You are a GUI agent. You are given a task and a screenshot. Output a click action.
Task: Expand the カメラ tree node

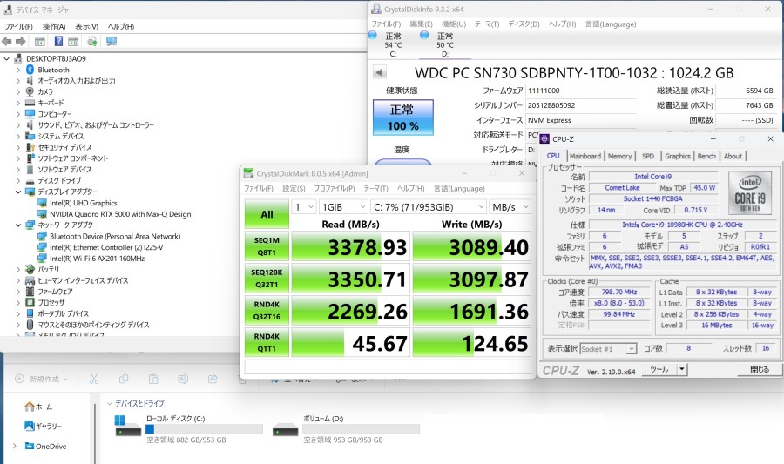(x=18, y=92)
